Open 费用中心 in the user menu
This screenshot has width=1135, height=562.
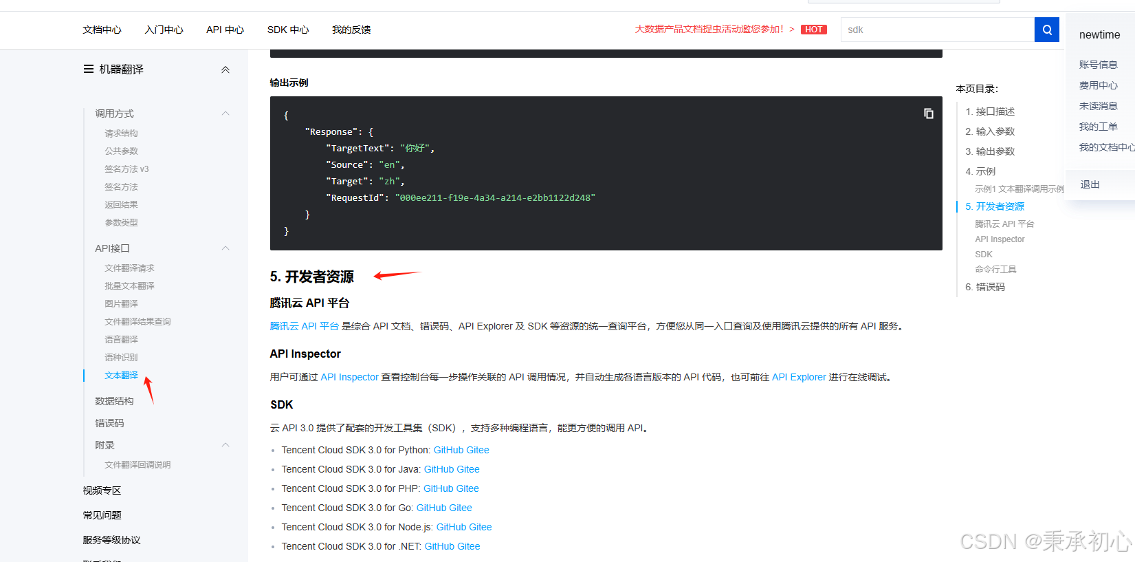click(1098, 85)
